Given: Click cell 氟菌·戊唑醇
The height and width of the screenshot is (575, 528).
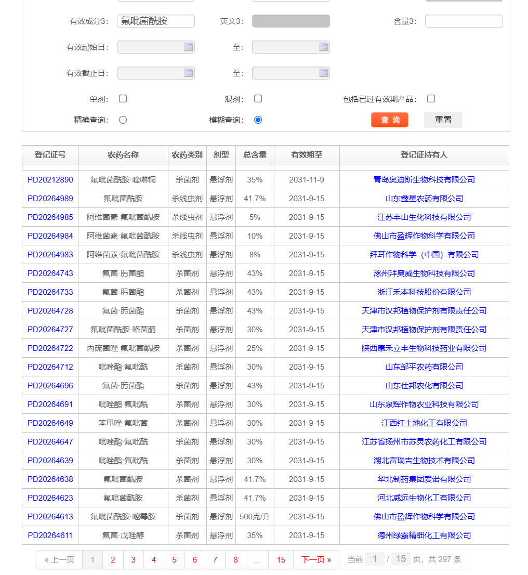Looking at the screenshot, I should 123,535.
